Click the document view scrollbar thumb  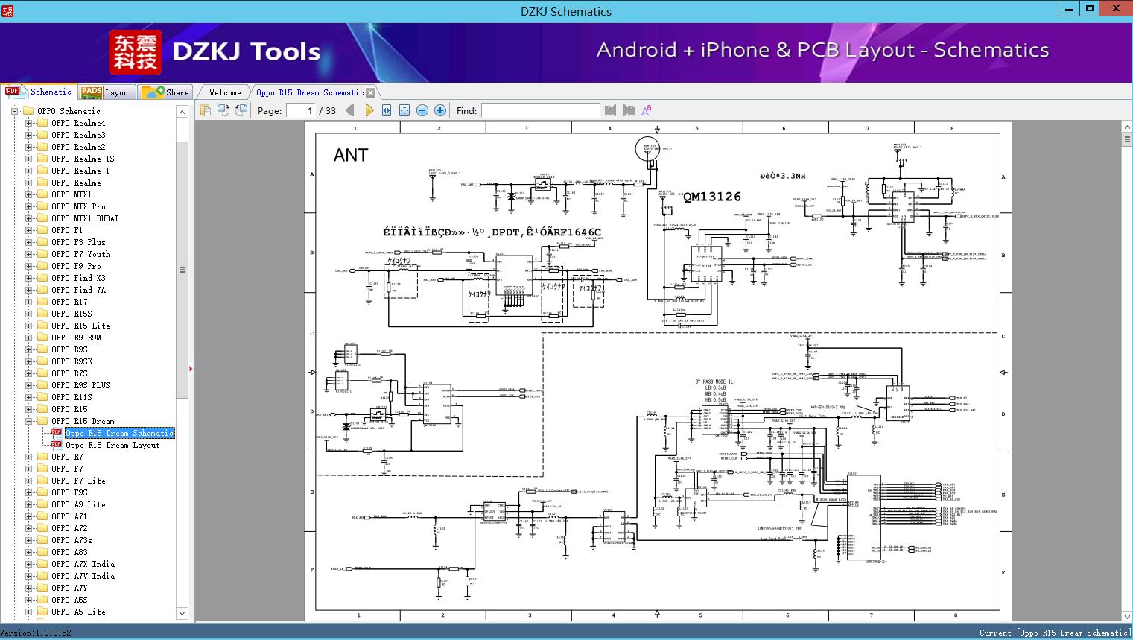1127,139
